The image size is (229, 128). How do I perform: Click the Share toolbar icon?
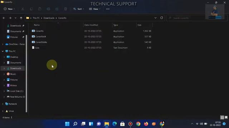tap(57, 9)
